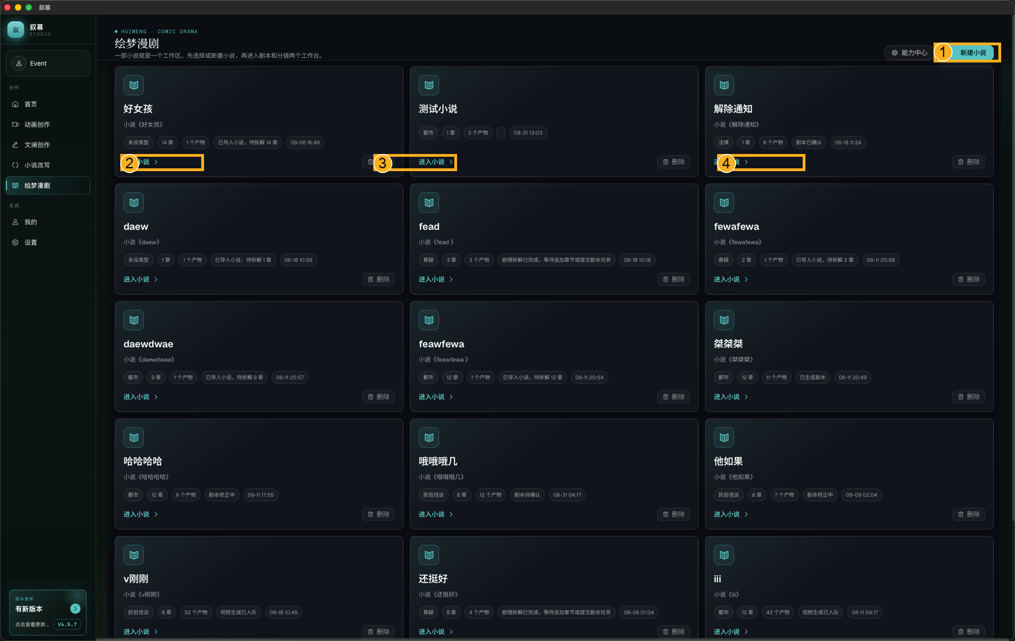Click the book icon on 他如果 card
The width and height of the screenshot is (1015, 641).
(724, 438)
